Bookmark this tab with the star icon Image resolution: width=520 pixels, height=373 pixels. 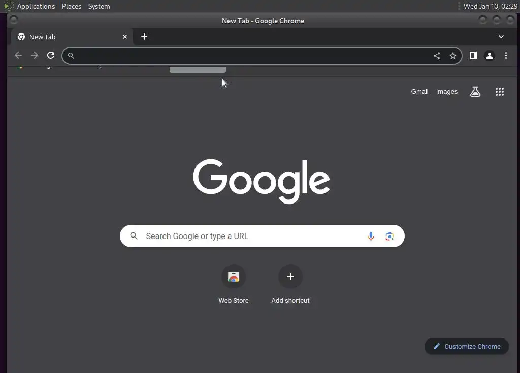point(452,56)
